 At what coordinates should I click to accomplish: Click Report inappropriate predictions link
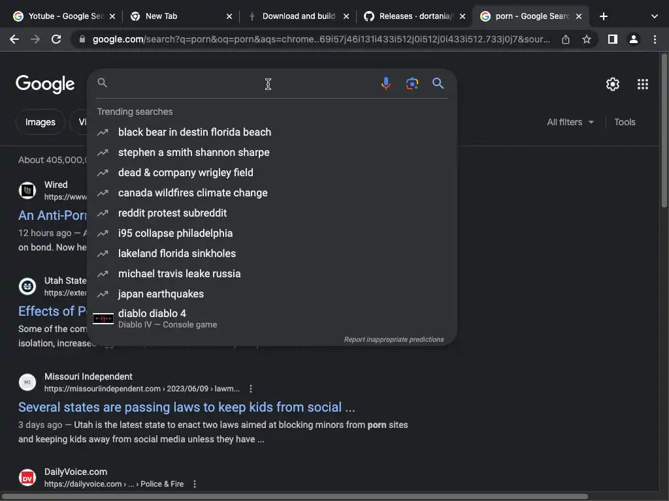click(394, 339)
